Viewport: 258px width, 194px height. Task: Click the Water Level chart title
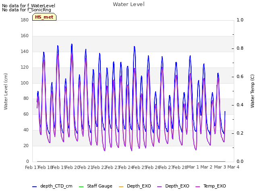tap(129, 4)
